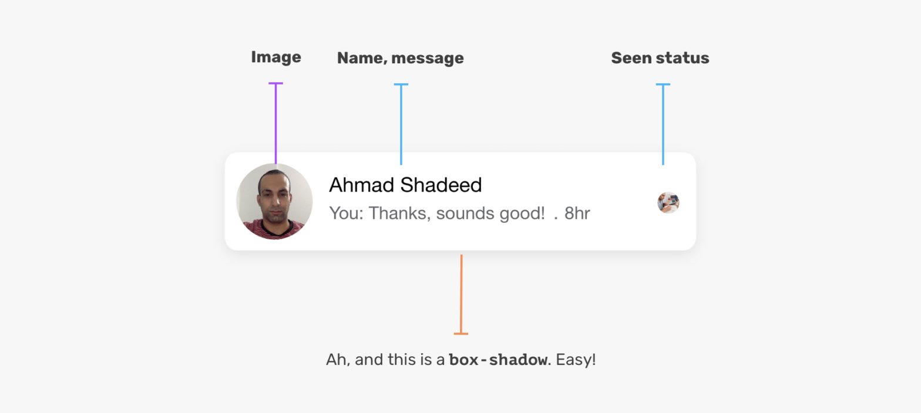Click the 'Image' annotation label

pyautogui.click(x=275, y=57)
